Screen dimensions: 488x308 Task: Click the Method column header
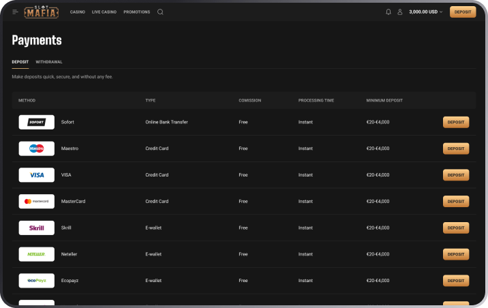pos(27,100)
